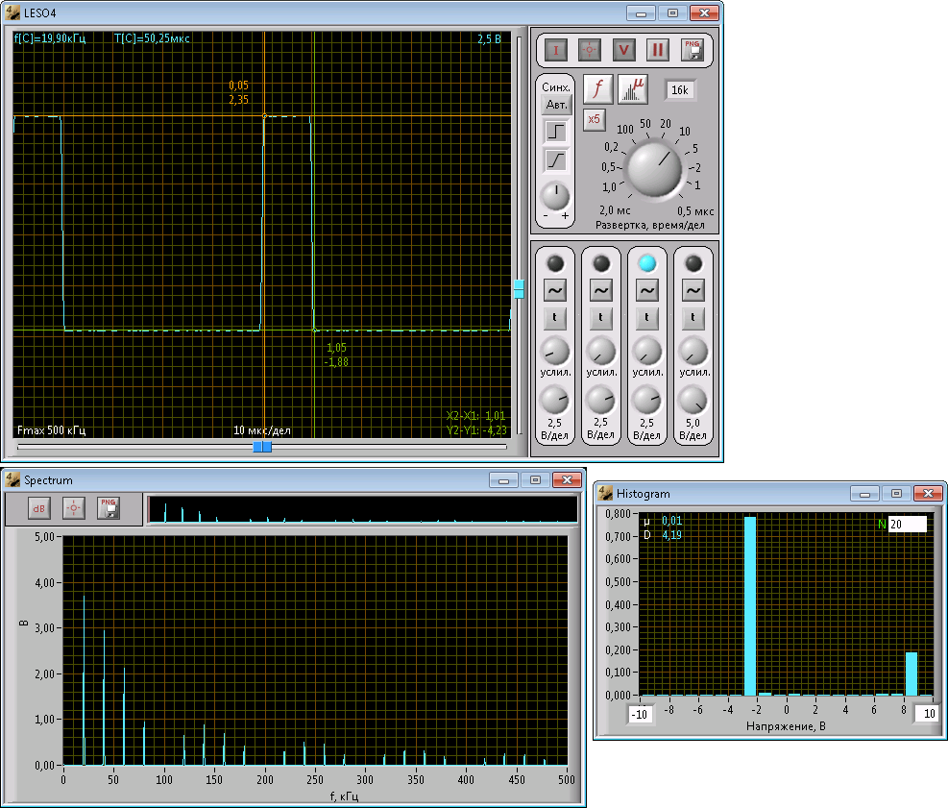Select sharp rising edge trigger icon
The width and height of the screenshot is (948, 808).
tap(556, 132)
